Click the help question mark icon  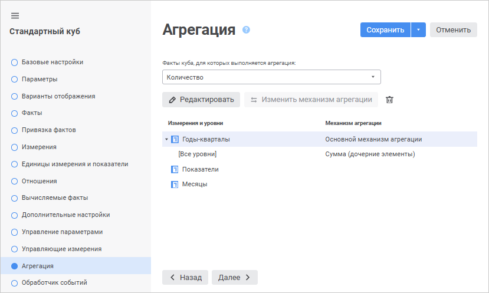coord(246,30)
